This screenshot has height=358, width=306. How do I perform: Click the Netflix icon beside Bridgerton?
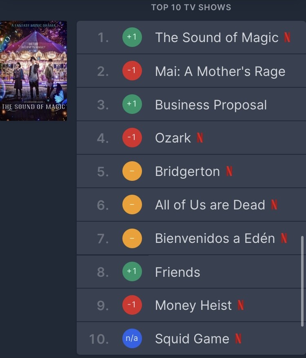[x=229, y=171]
